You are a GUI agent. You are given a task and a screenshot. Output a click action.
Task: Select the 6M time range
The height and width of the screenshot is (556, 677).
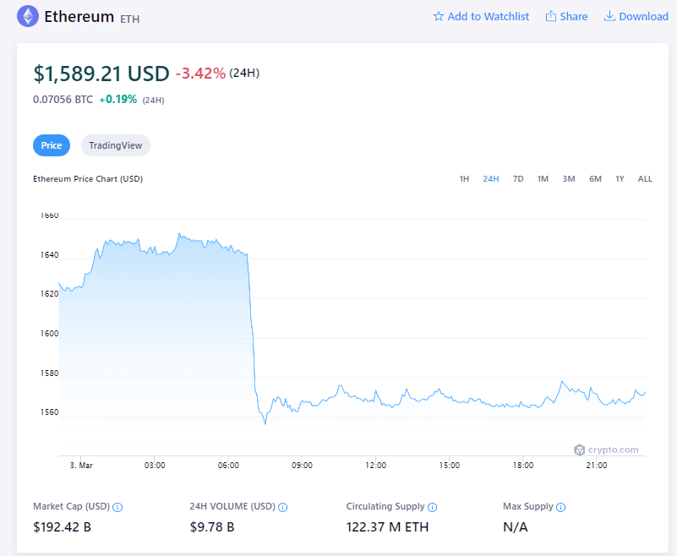[595, 179]
